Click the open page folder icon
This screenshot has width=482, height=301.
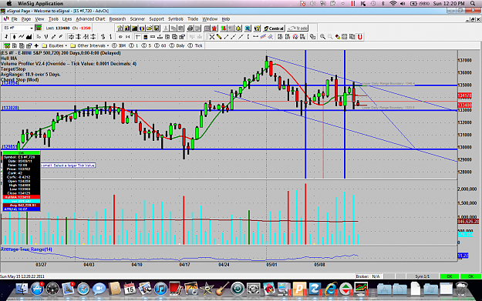pyautogui.click(x=149, y=28)
